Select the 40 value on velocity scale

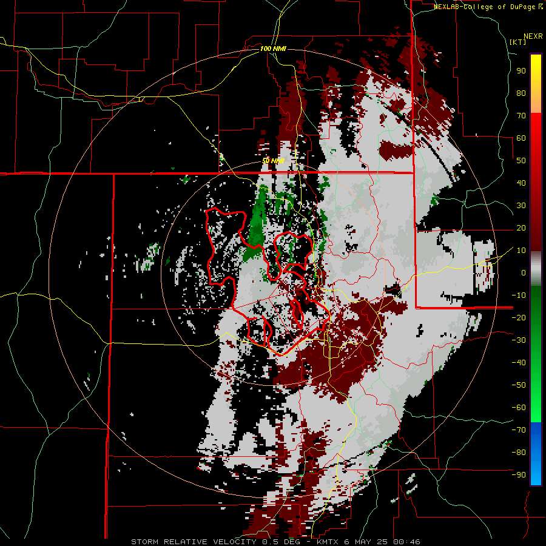(x=521, y=183)
